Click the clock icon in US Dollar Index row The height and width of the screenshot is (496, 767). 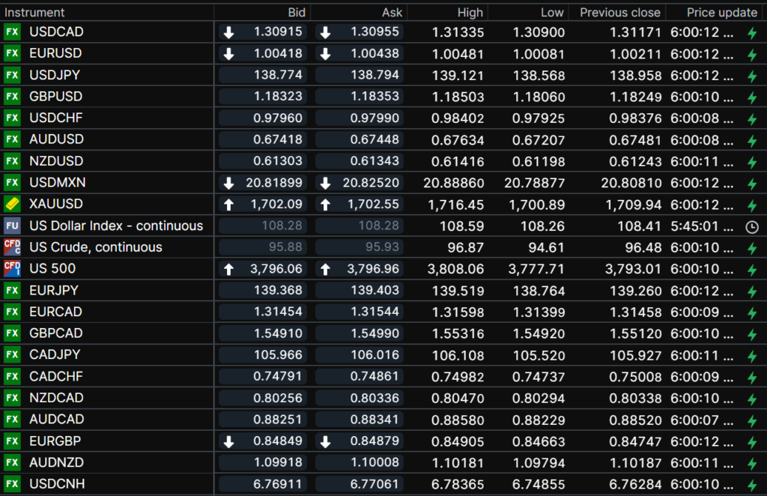(x=752, y=226)
